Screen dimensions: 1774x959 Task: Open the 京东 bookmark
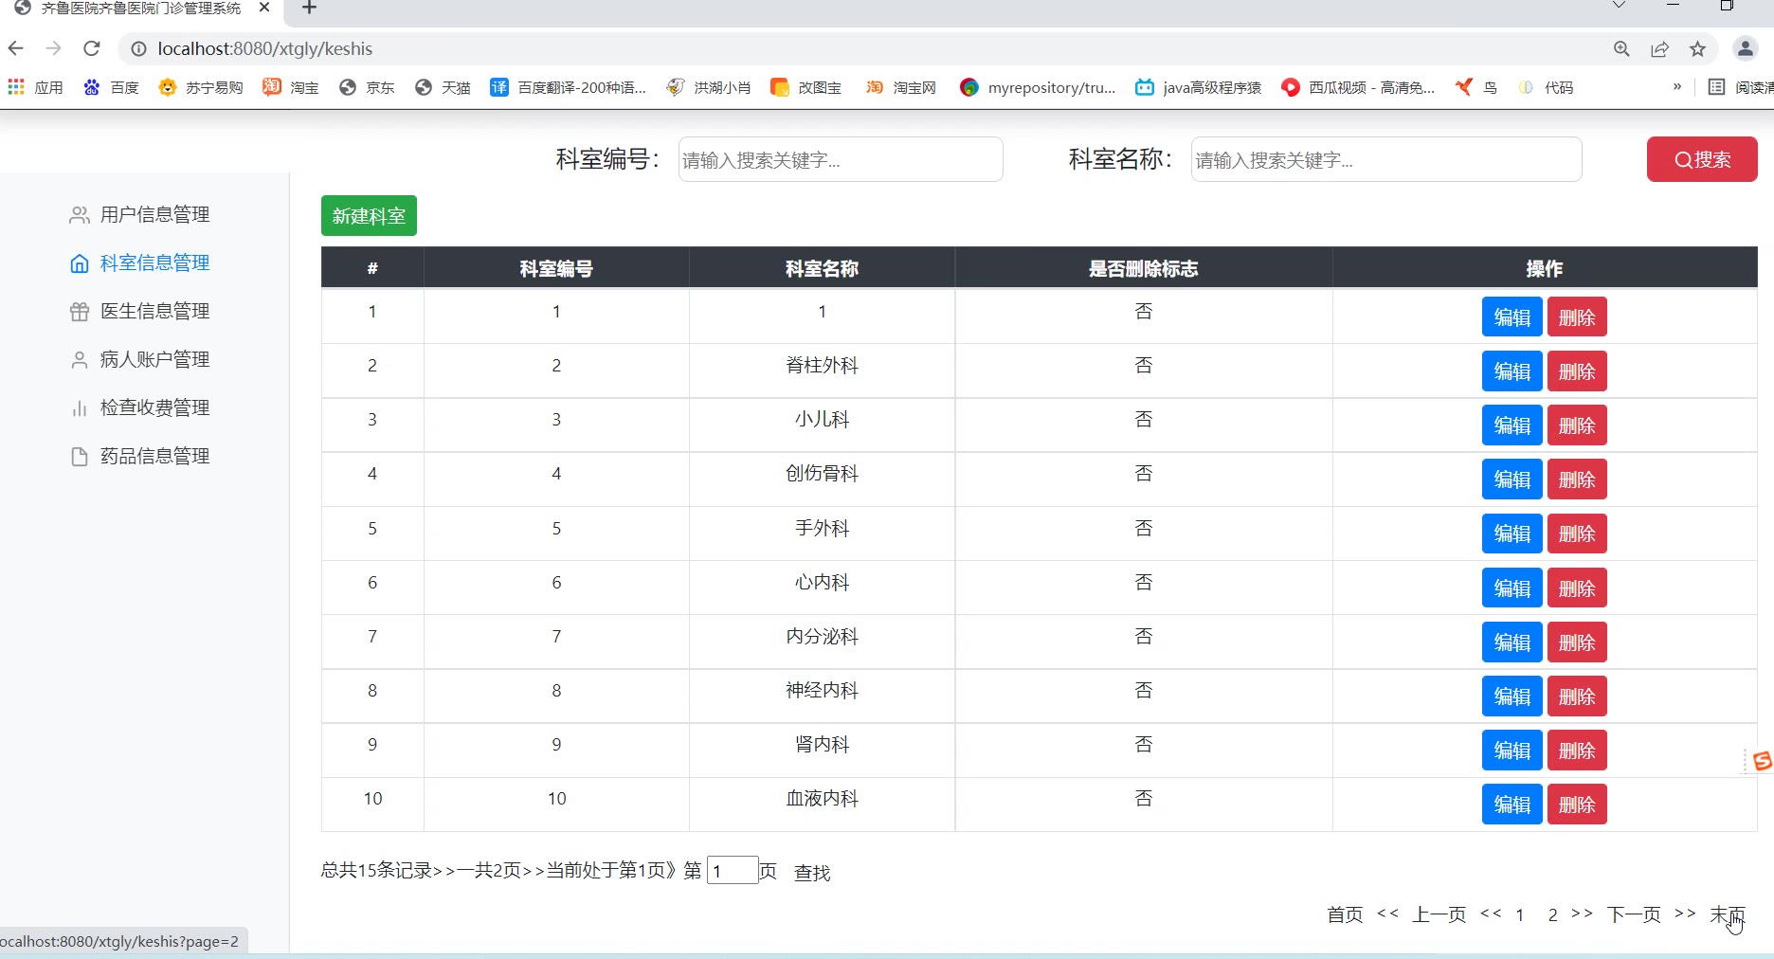[x=367, y=87]
